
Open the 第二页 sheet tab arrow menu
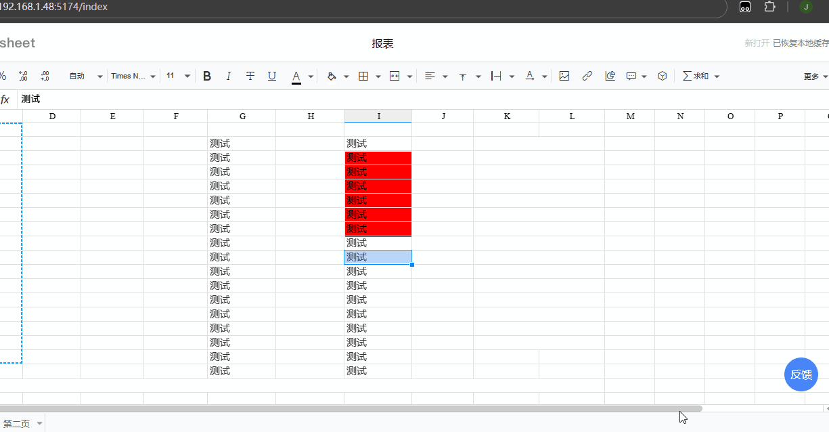[x=39, y=424]
